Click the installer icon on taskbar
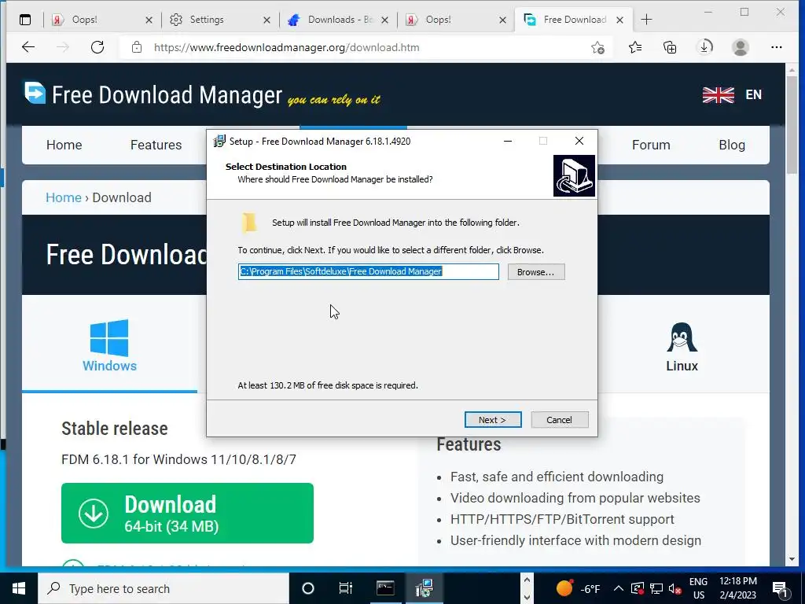The width and height of the screenshot is (805, 604). pos(424,588)
